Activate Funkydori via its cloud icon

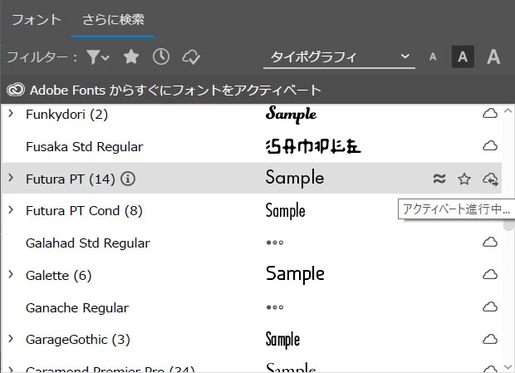490,114
